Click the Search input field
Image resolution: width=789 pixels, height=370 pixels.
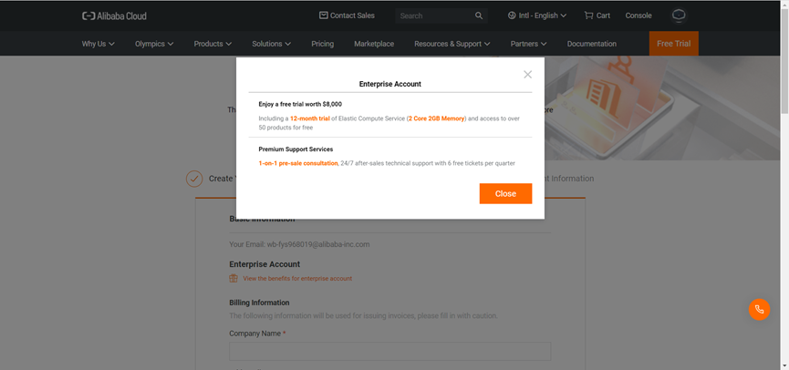(x=436, y=15)
